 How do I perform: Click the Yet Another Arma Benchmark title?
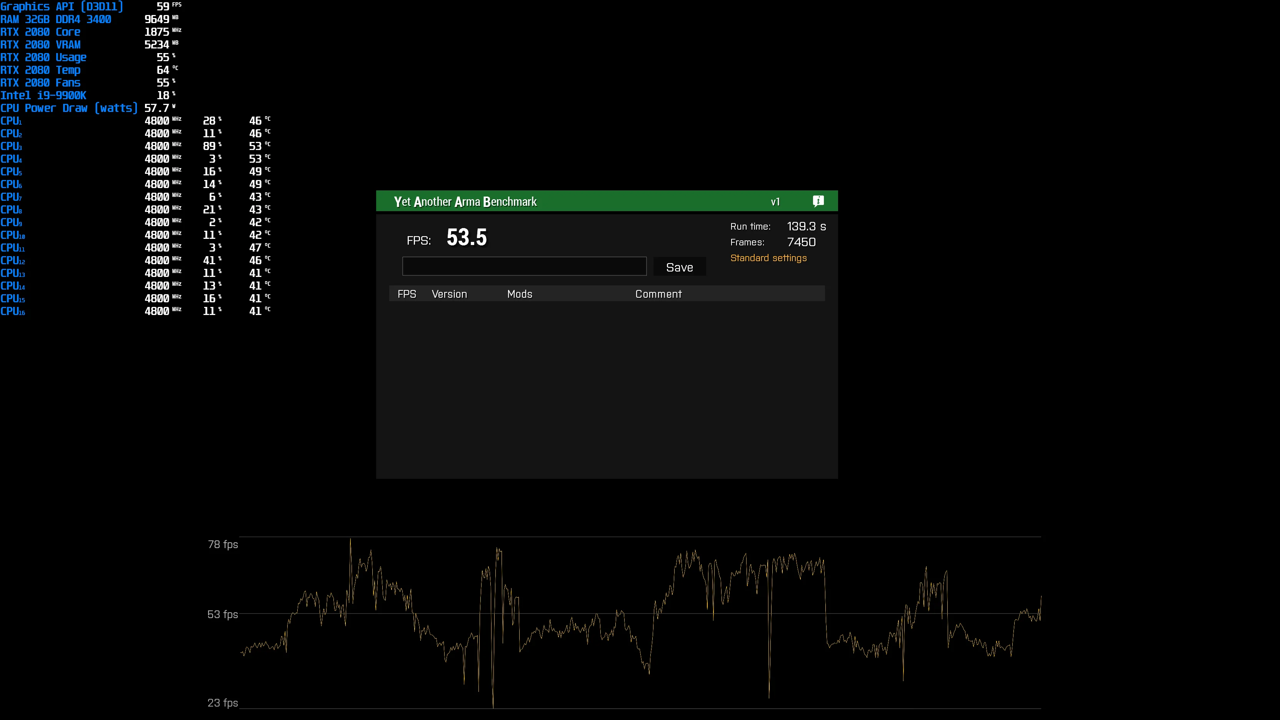(465, 202)
